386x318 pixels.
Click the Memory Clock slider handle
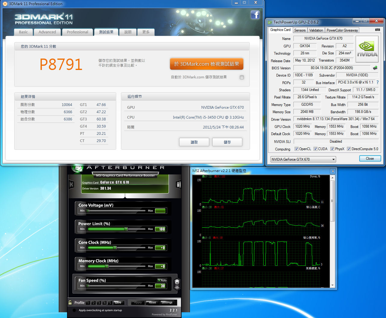107,266
